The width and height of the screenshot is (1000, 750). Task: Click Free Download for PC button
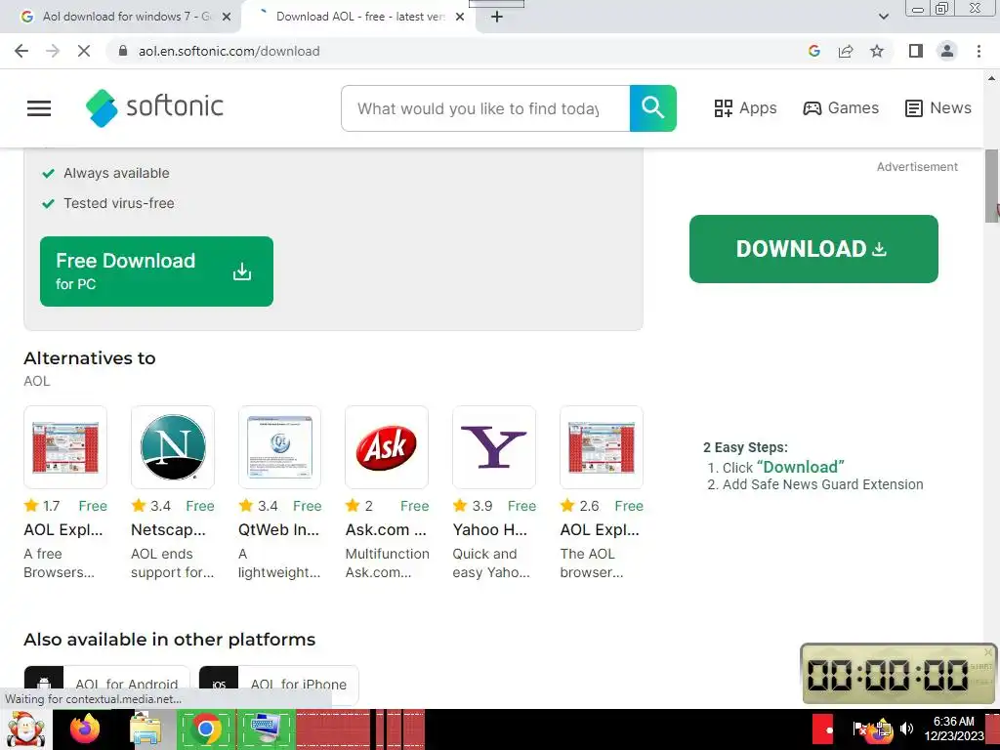coord(156,271)
